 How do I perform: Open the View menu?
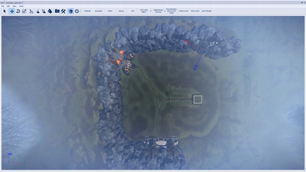[x=14, y=6]
